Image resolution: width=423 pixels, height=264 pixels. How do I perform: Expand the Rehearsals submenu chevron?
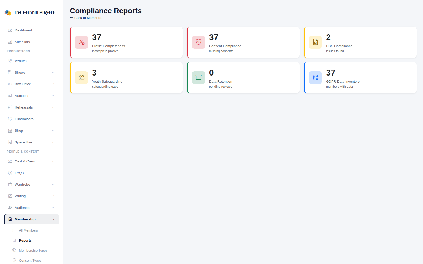click(53, 107)
